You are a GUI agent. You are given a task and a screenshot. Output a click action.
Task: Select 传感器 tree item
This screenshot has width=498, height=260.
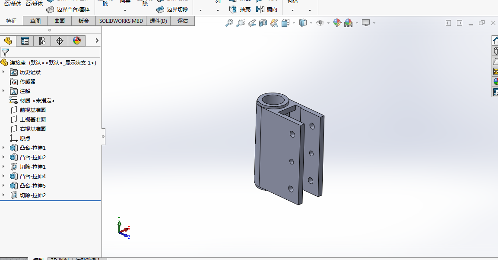click(x=23, y=81)
